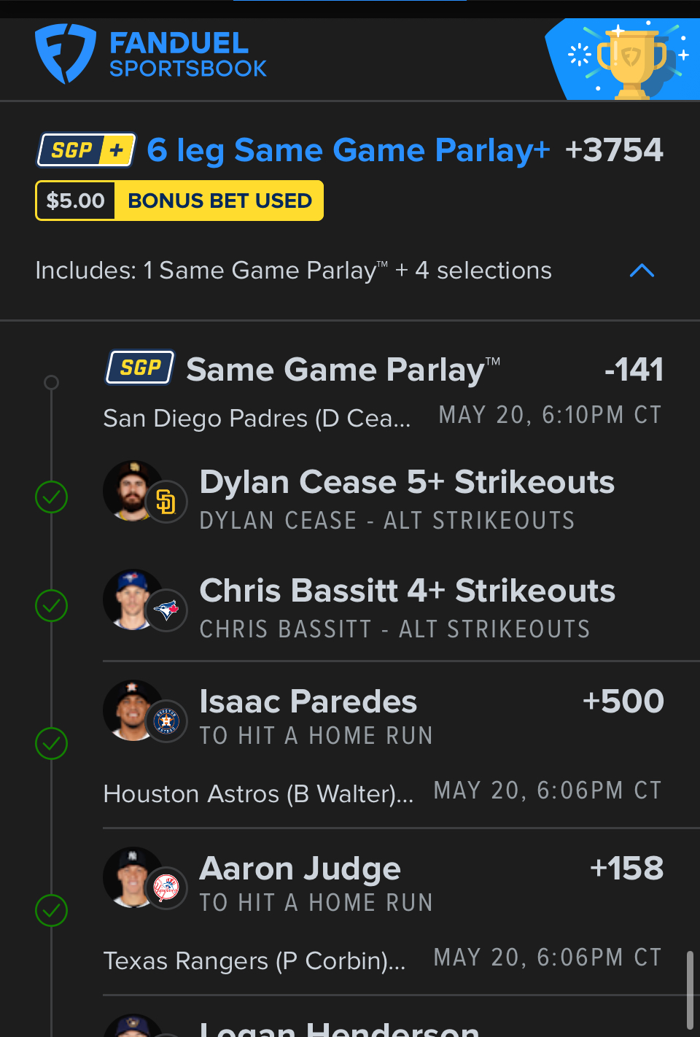Tap the Yankees team logo icon
The height and width of the screenshot is (1037, 700).
coord(166,888)
